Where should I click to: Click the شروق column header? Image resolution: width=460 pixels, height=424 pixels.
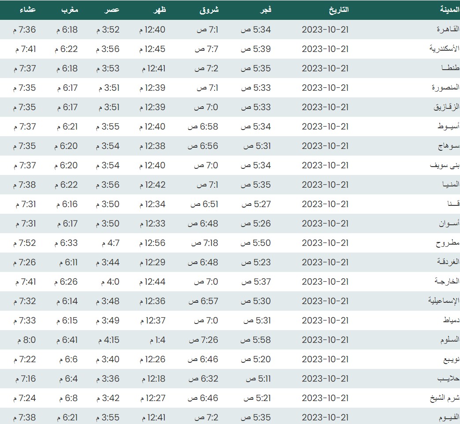click(x=209, y=10)
